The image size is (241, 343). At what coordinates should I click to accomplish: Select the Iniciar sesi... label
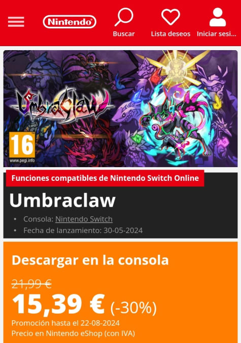point(217,34)
